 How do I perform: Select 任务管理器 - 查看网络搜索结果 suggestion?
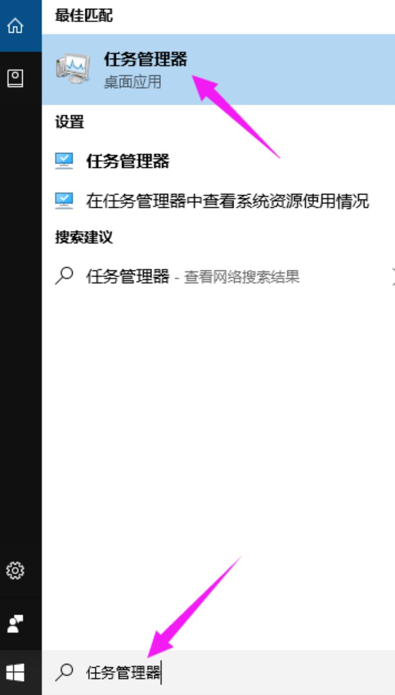tap(218, 276)
